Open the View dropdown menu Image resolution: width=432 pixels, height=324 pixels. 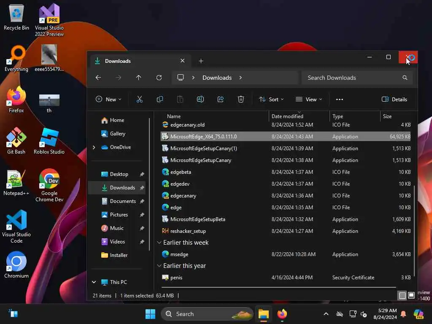pyautogui.click(x=308, y=100)
